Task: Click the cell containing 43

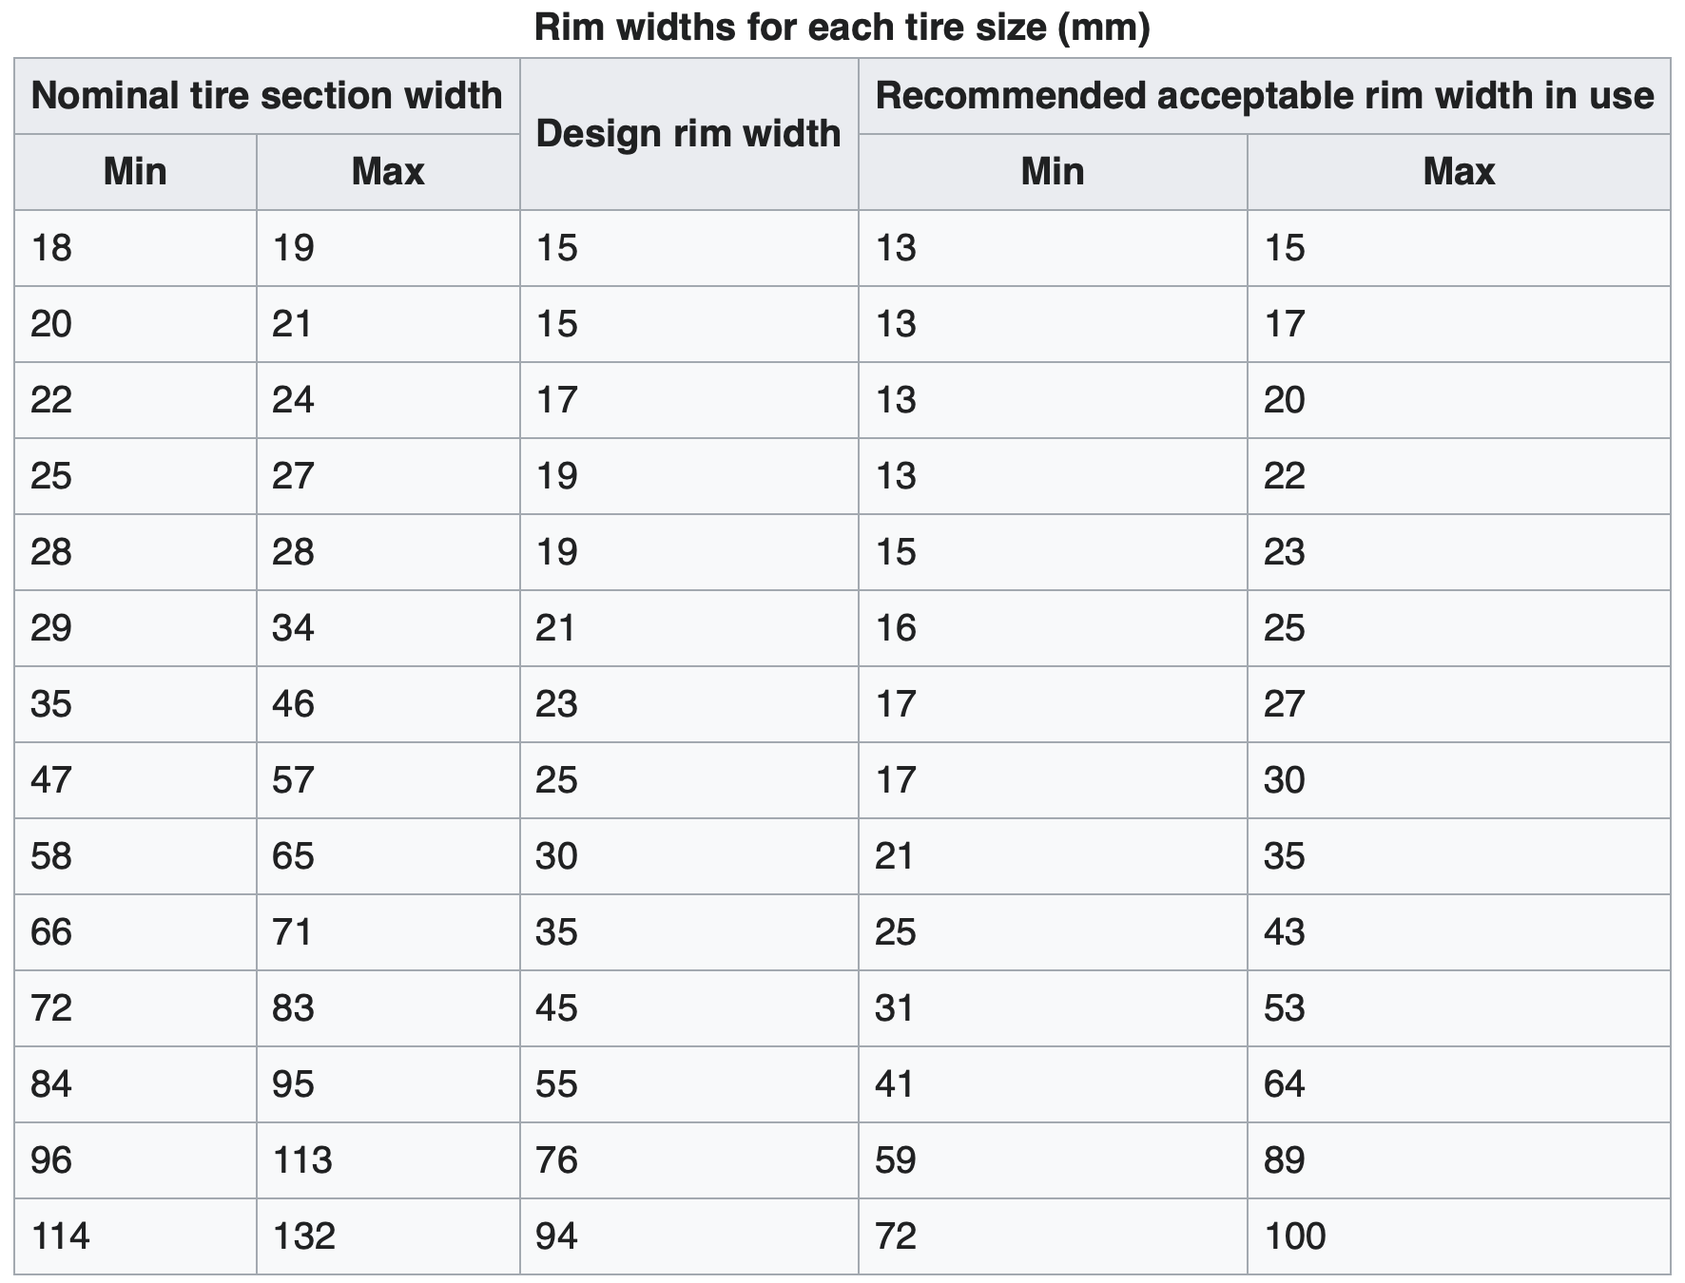Action: [1284, 932]
